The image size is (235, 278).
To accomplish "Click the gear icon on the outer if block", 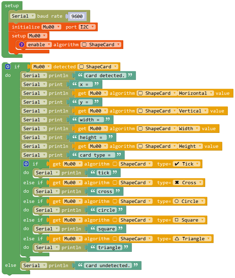I will [8, 67].
